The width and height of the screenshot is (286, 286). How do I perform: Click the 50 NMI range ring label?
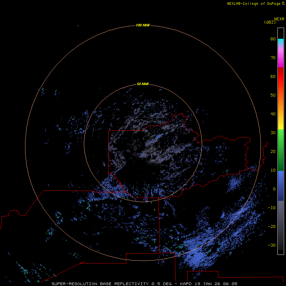[x=143, y=84]
